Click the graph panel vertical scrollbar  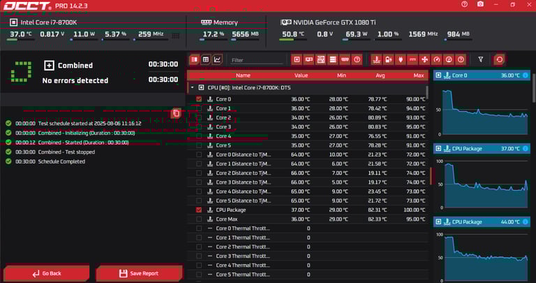[534, 87]
